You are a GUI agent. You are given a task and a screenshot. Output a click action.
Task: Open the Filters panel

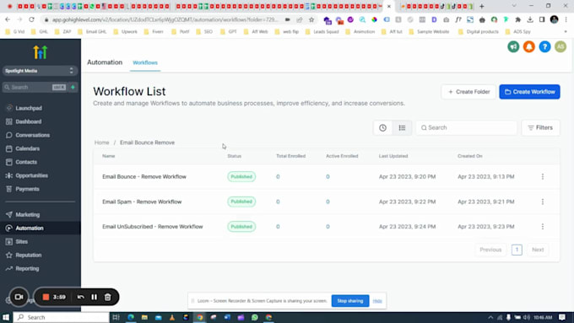click(540, 127)
